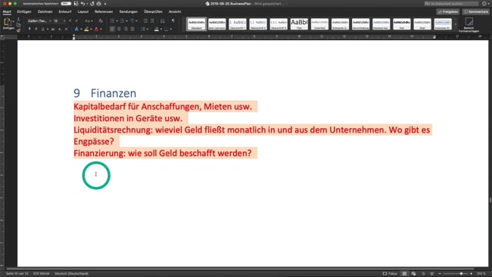The height and width of the screenshot is (277, 492).
Task: Click the line Finanzierung: wie soll Geld beschafft werden?
Action: coord(163,153)
